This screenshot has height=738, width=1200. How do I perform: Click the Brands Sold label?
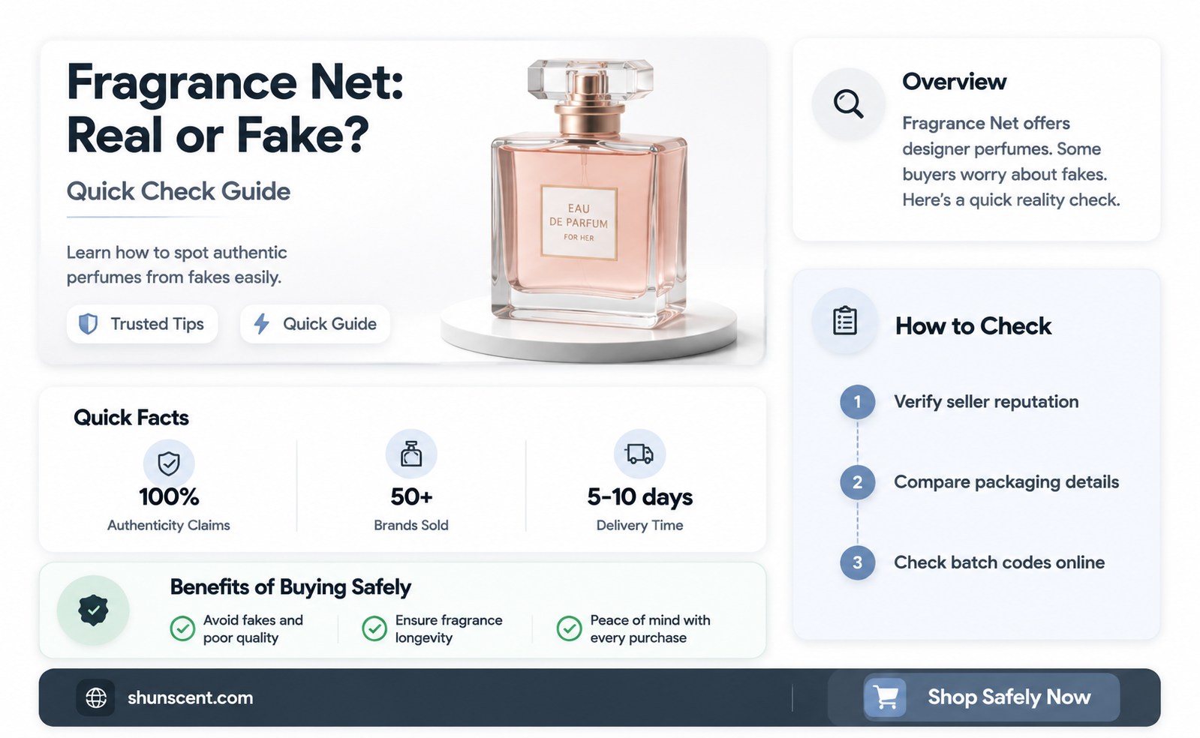(x=411, y=526)
